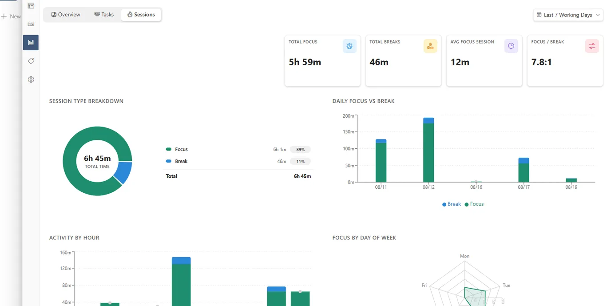Click the Mon label on the radar chart

464,256
